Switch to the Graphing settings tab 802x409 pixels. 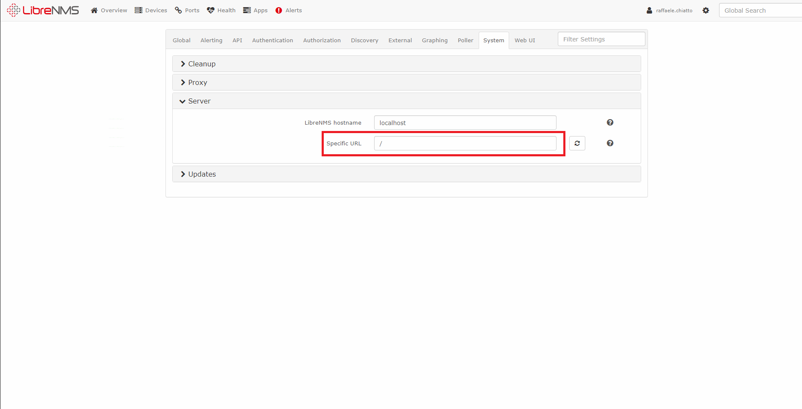coord(435,40)
